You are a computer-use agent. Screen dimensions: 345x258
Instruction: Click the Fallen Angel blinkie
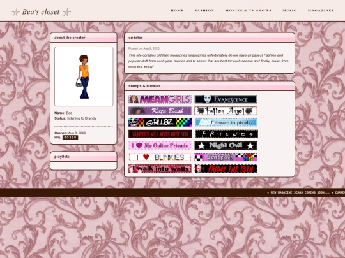click(226, 111)
